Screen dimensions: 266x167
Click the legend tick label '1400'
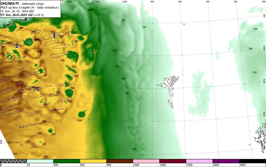coord(163,165)
